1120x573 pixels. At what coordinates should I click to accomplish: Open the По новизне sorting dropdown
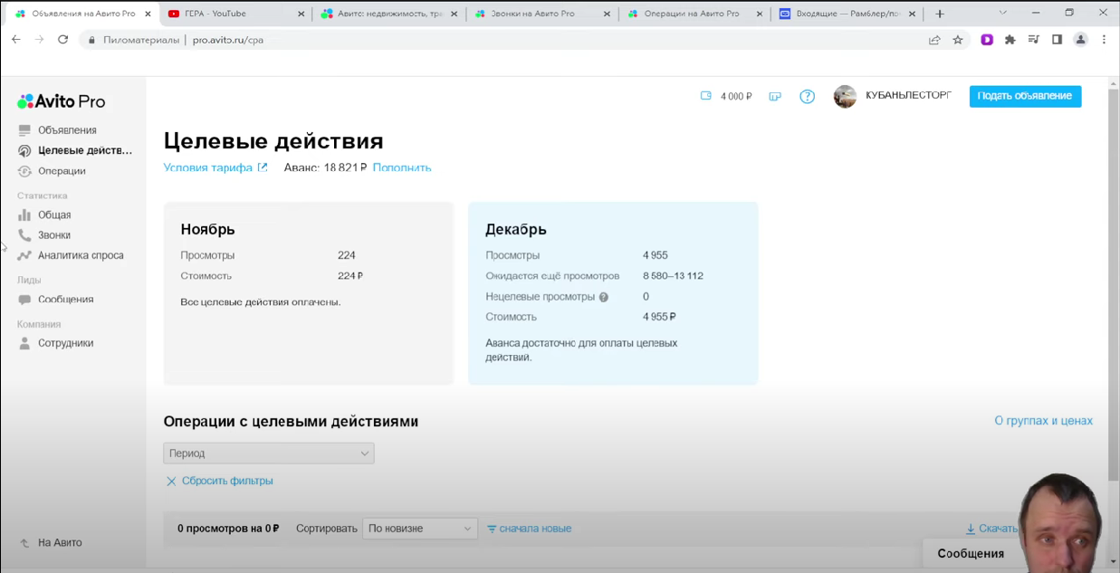pos(419,529)
